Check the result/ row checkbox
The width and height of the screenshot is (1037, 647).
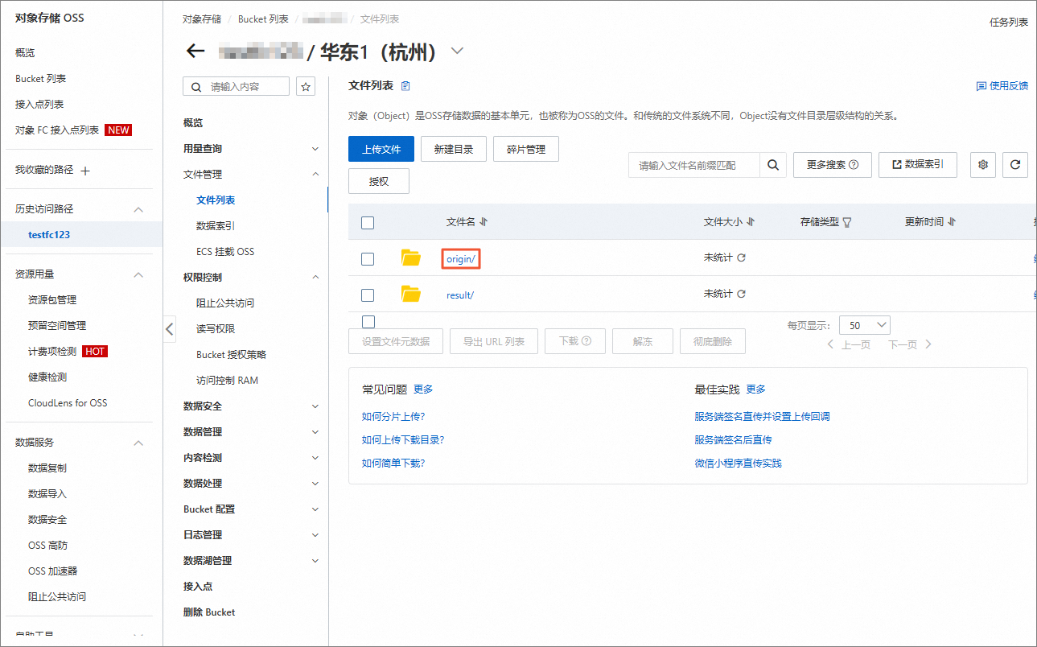point(368,295)
